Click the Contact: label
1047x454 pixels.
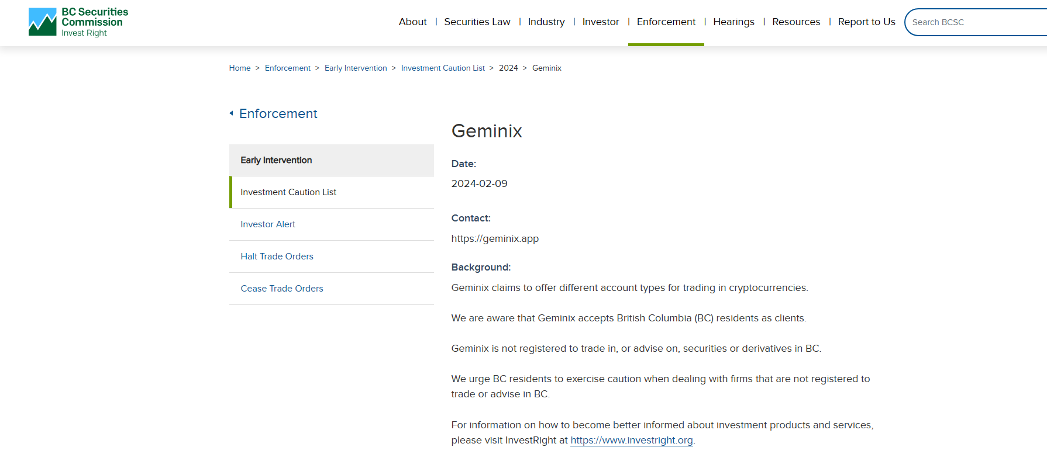pos(471,218)
